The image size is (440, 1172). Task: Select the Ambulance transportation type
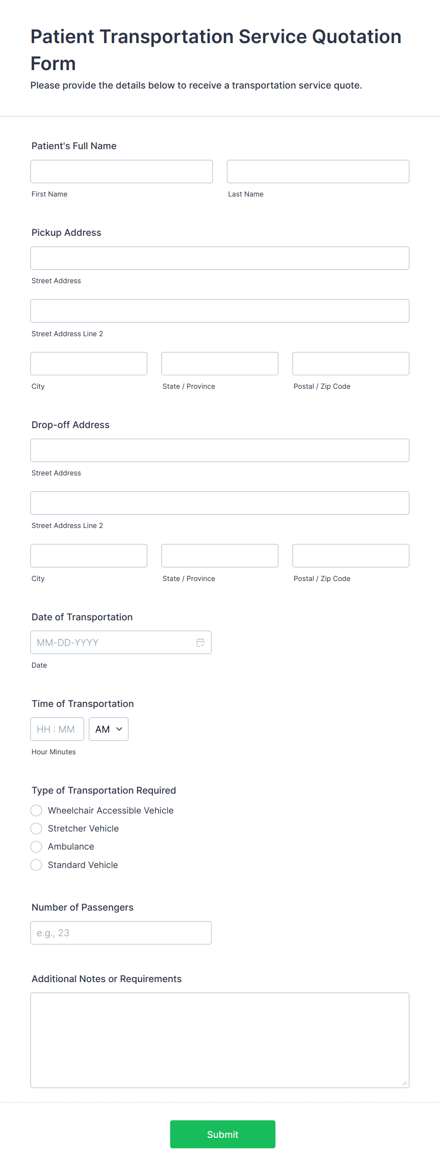point(36,846)
